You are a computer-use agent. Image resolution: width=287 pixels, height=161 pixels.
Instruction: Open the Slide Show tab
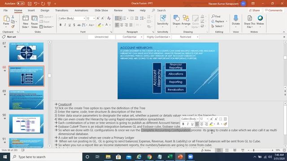coord(101,10)
